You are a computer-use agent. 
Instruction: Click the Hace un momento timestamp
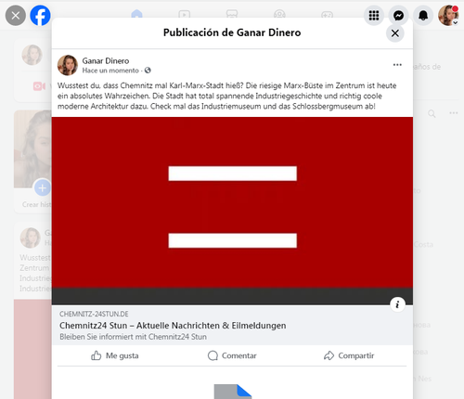[x=110, y=71]
